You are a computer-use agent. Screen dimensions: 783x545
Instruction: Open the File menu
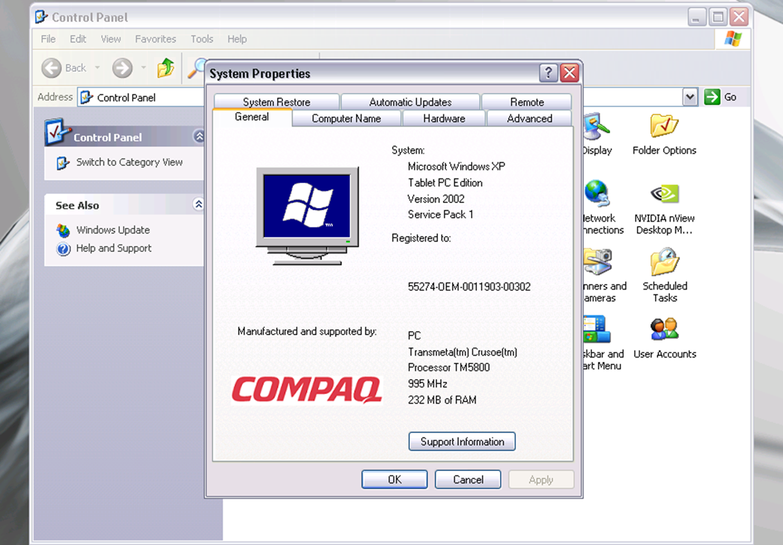[48, 39]
